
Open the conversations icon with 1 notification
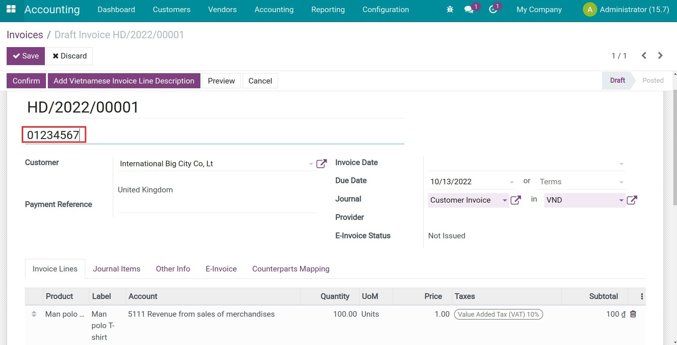click(x=468, y=9)
